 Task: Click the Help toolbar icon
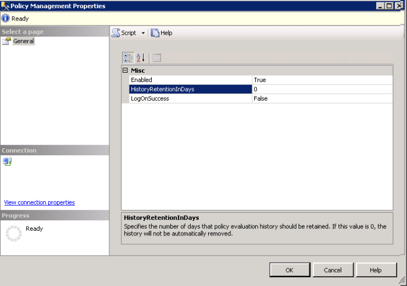point(155,33)
